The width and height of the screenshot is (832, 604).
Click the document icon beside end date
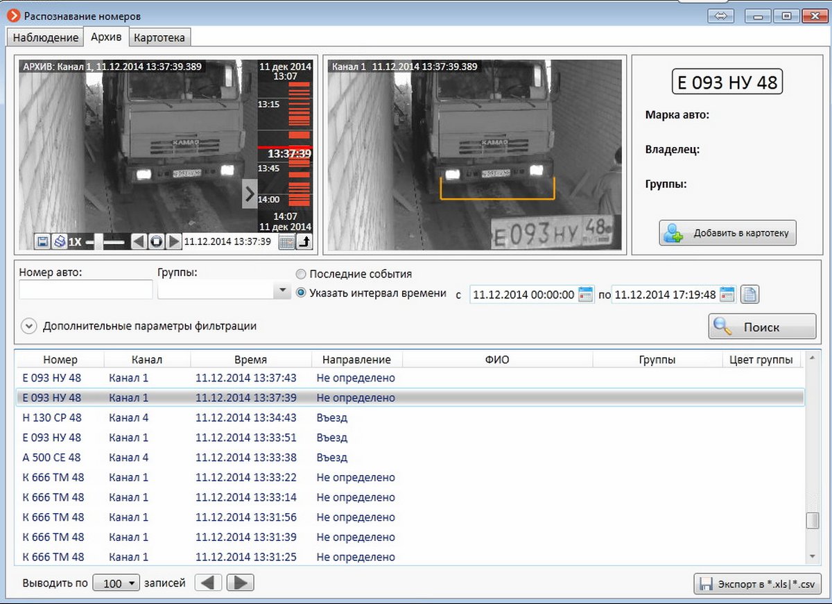[x=749, y=295]
